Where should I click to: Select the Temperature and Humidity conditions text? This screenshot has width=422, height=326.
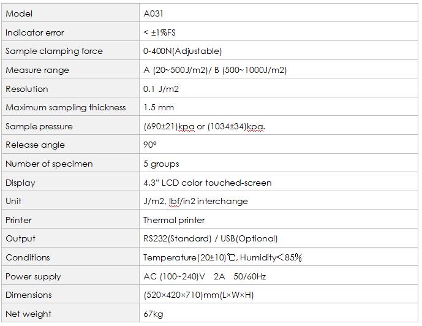pyautogui.click(x=222, y=257)
